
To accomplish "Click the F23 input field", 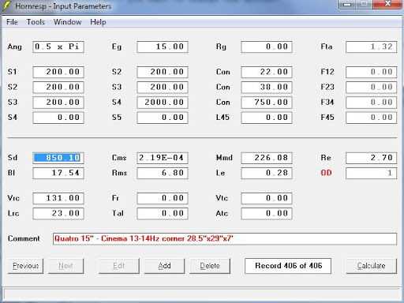I will [371, 88].
